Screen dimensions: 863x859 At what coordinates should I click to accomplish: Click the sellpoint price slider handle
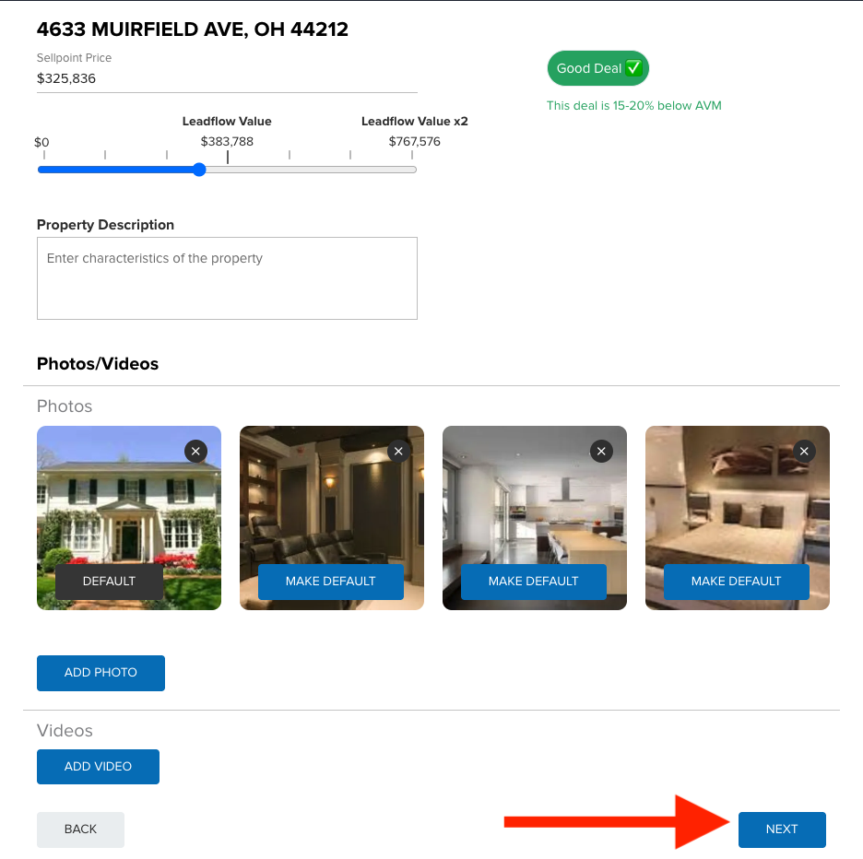(199, 170)
